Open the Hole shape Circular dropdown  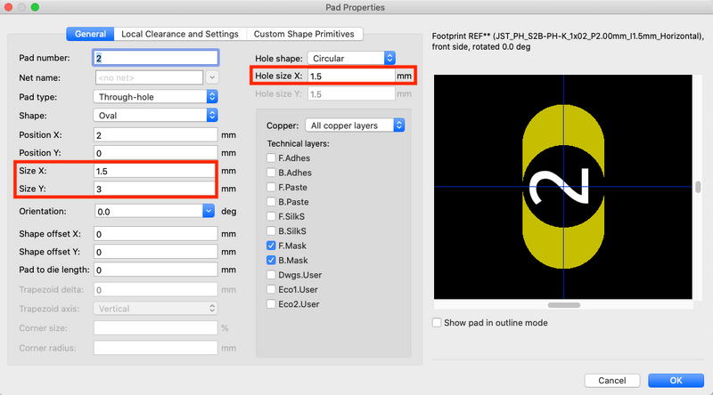[351, 58]
